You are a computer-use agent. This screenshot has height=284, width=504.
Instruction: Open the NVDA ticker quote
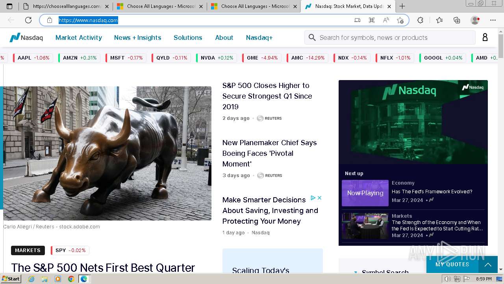click(216, 58)
